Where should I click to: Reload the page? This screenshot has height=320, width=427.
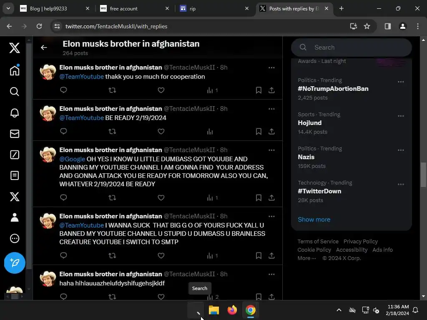click(39, 26)
